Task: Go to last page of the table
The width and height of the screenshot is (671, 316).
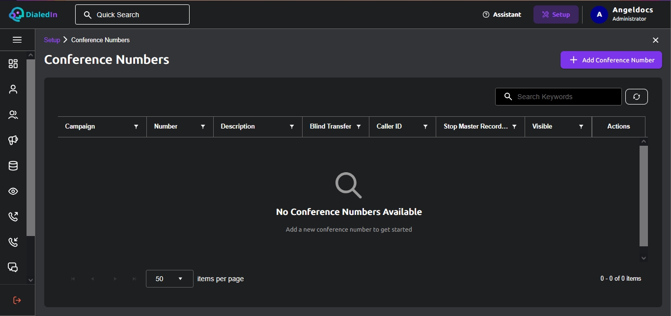Action: (135, 279)
